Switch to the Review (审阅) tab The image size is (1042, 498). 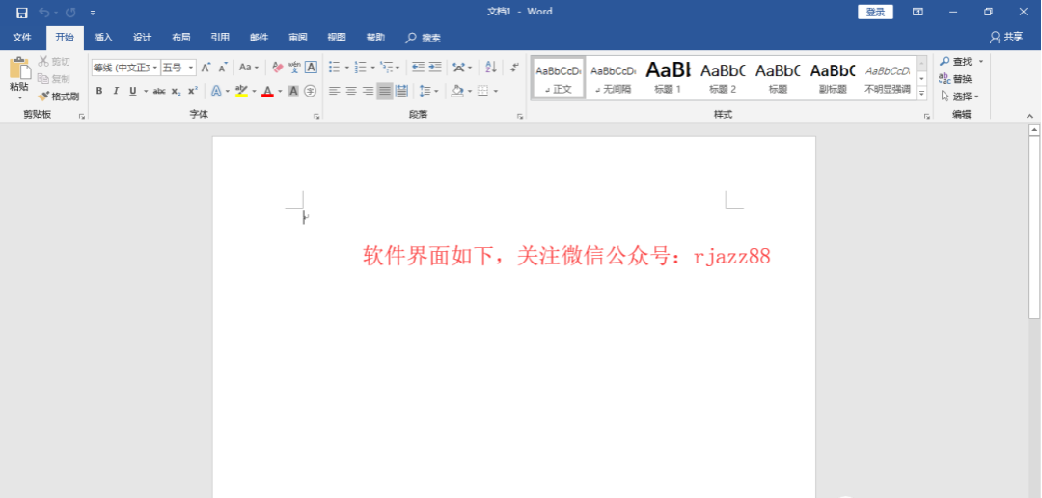click(298, 38)
